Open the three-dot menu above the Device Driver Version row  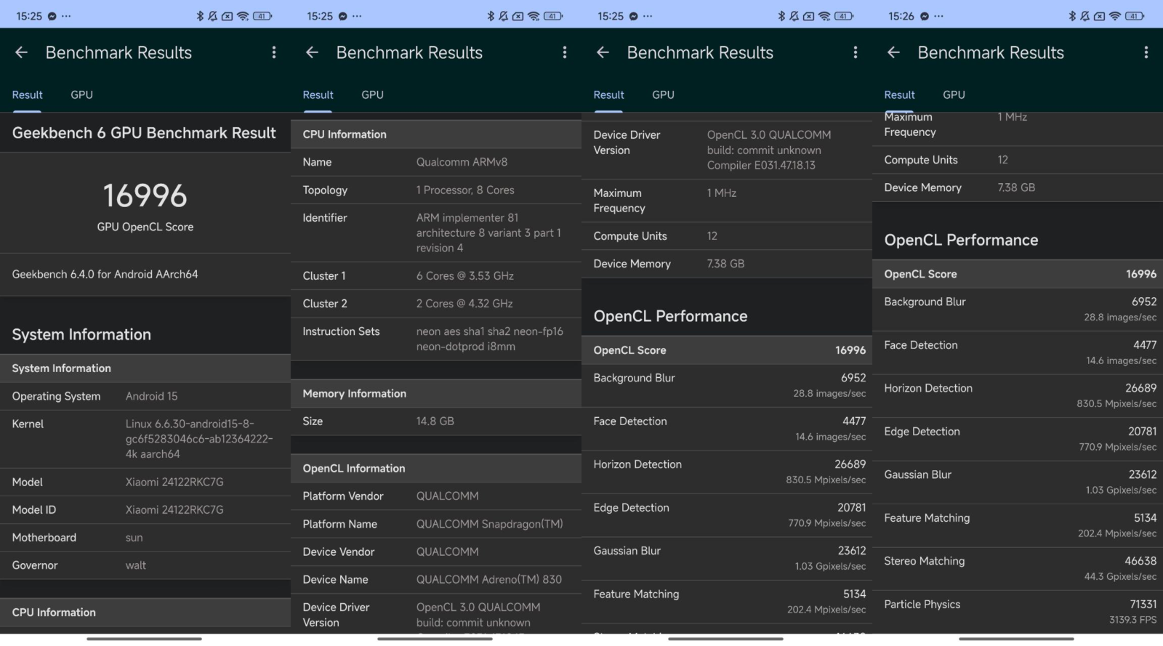coord(855,52)
